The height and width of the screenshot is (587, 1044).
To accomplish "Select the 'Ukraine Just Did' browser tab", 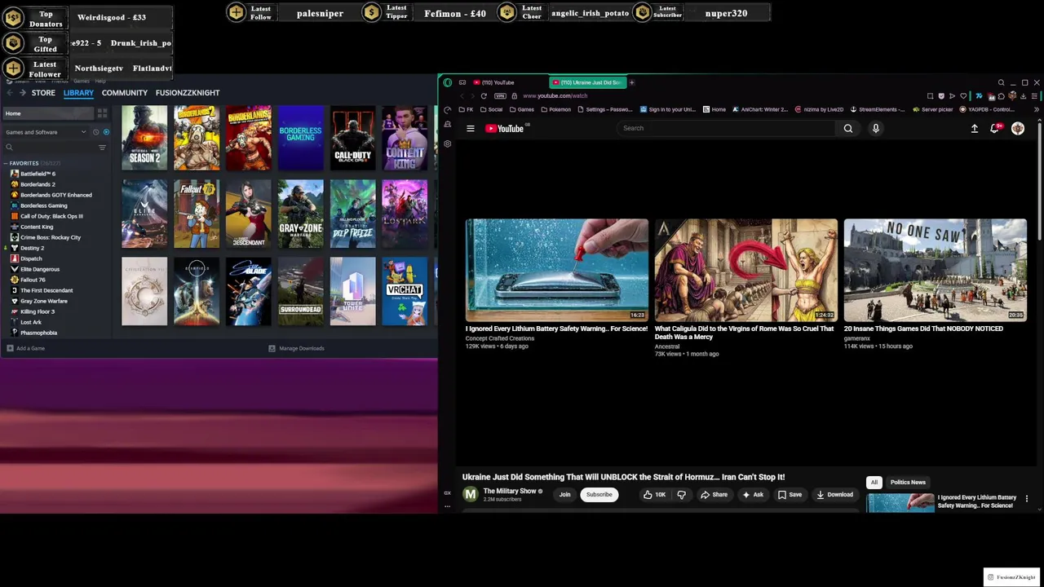I will coord(588,82).
